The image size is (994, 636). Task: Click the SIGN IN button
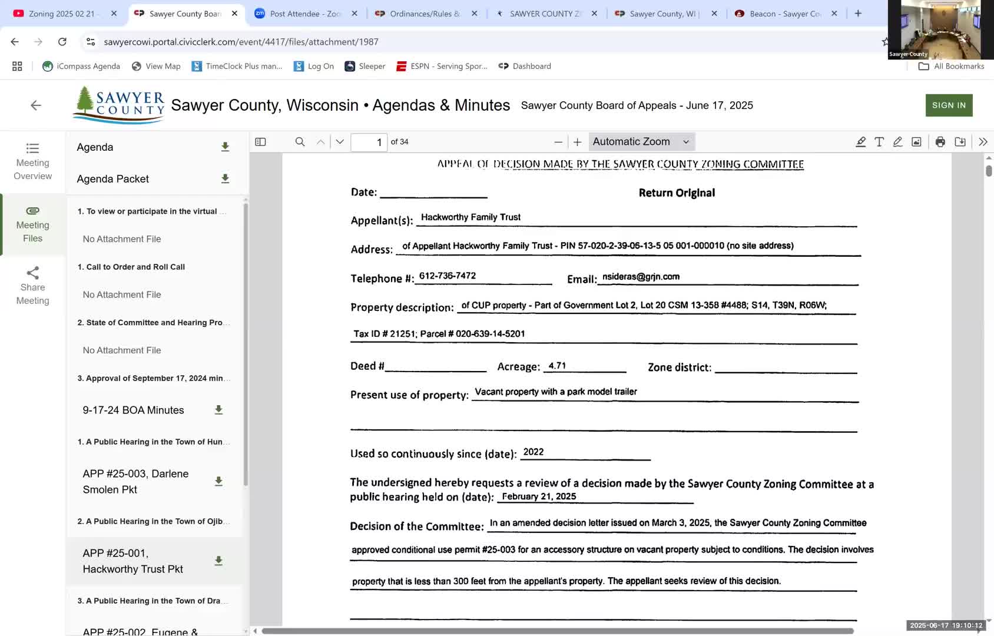pos(949,105)
